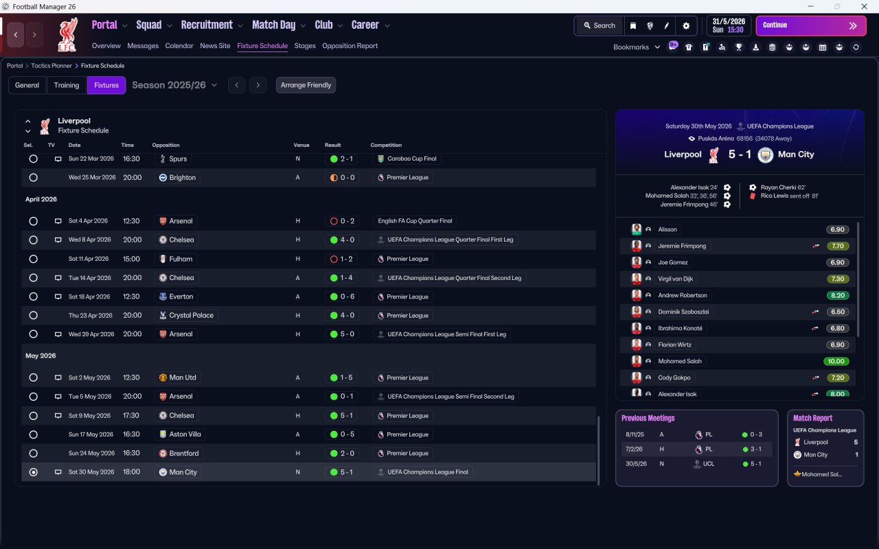This screenshot has width=879, height=549.
Task: Click the shirt shortcut icon
Action: (689, 47)
